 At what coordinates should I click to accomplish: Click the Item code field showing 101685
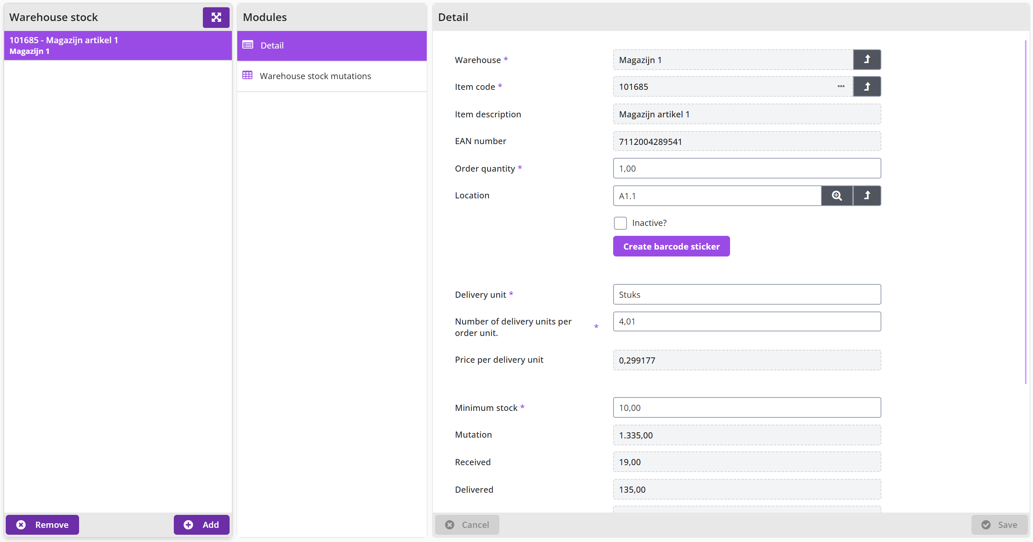pos(733,87)
